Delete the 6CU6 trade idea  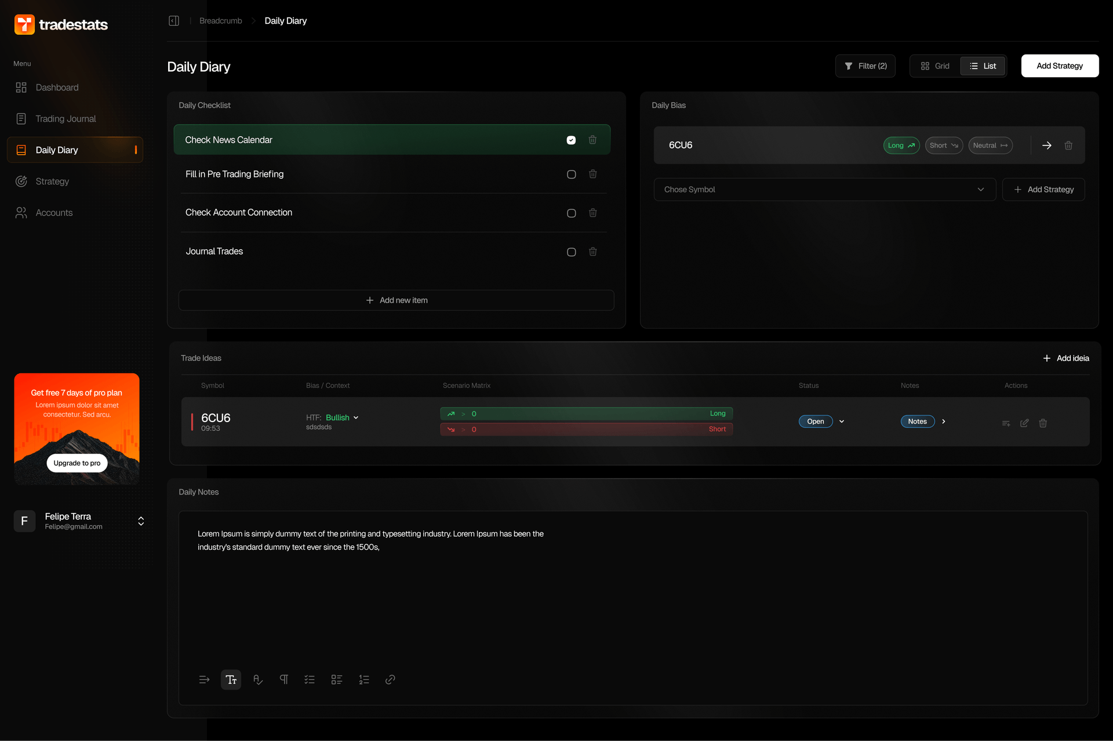1043,423
